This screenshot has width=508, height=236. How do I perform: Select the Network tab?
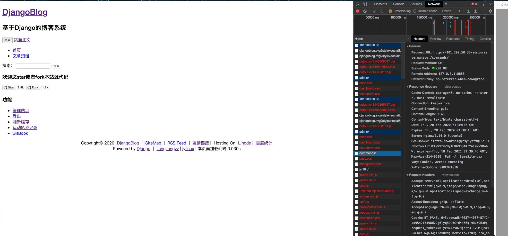coord(434,4)
